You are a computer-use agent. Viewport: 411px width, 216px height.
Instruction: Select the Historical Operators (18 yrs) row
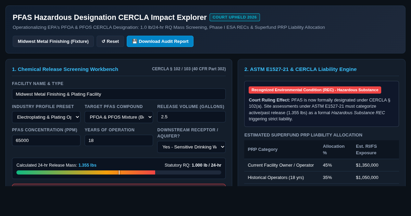point(322,178)
